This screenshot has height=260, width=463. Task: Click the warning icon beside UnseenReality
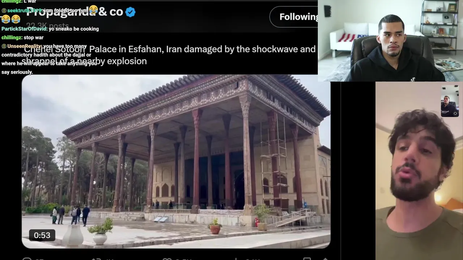pos(4,46)
